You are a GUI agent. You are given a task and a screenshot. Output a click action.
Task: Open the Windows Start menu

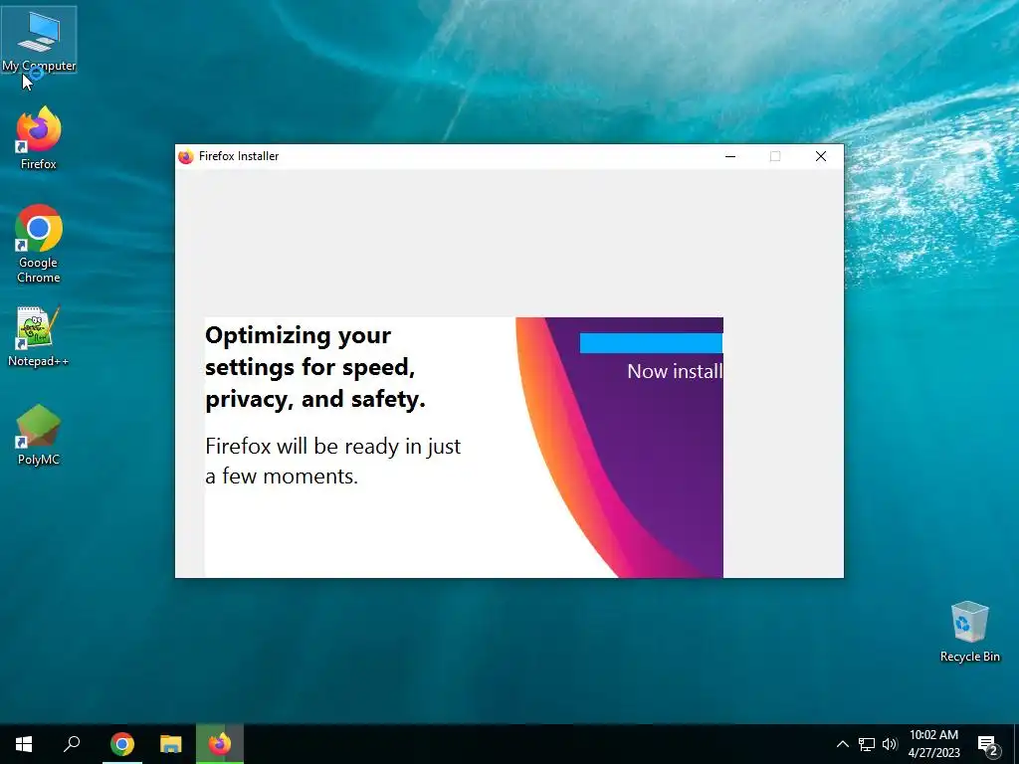(24, 744)
